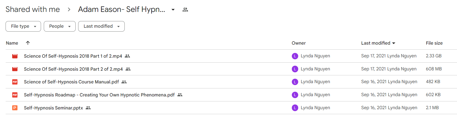The image size is (457, 138).
Task: Click the File size column header
Action: pyautogui.click(x=434, y=43)
